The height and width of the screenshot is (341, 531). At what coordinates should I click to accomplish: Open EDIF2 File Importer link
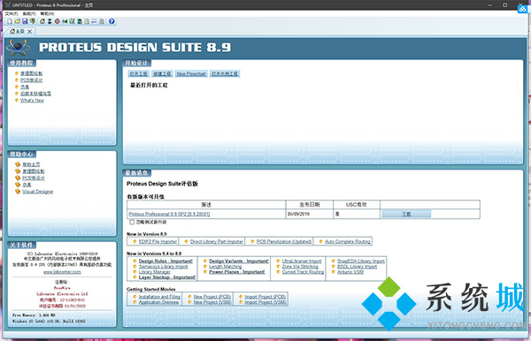[x=158, y=242]
